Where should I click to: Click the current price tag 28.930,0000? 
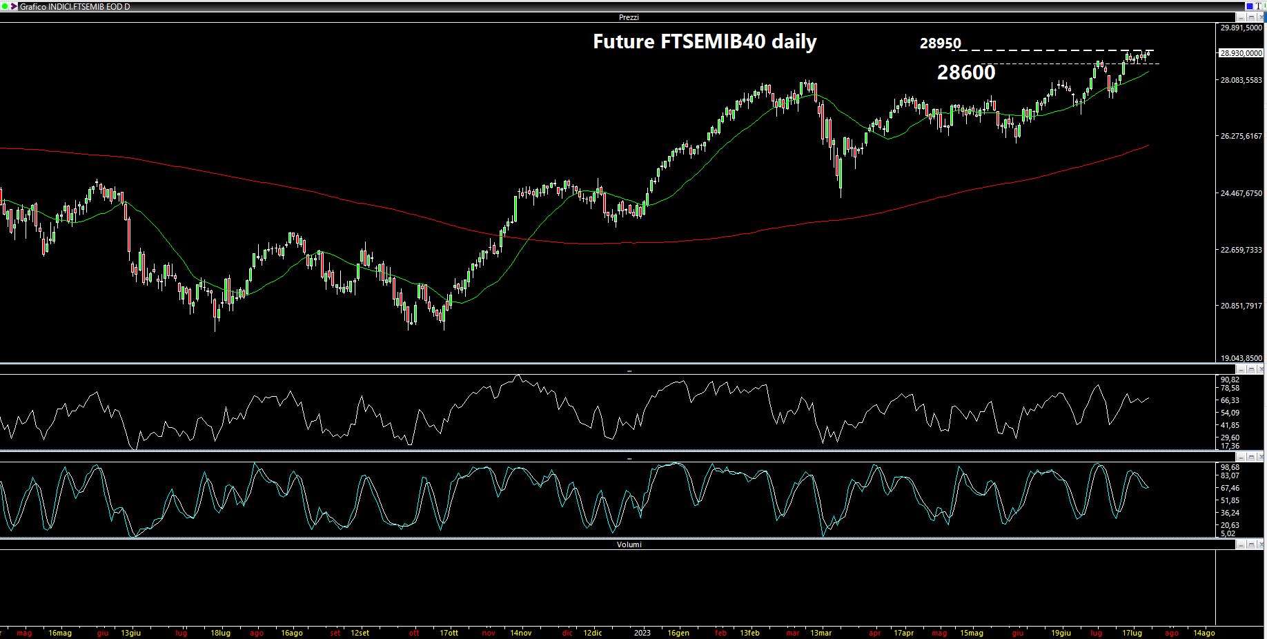pyautogui.click(x=1241, y=53)
